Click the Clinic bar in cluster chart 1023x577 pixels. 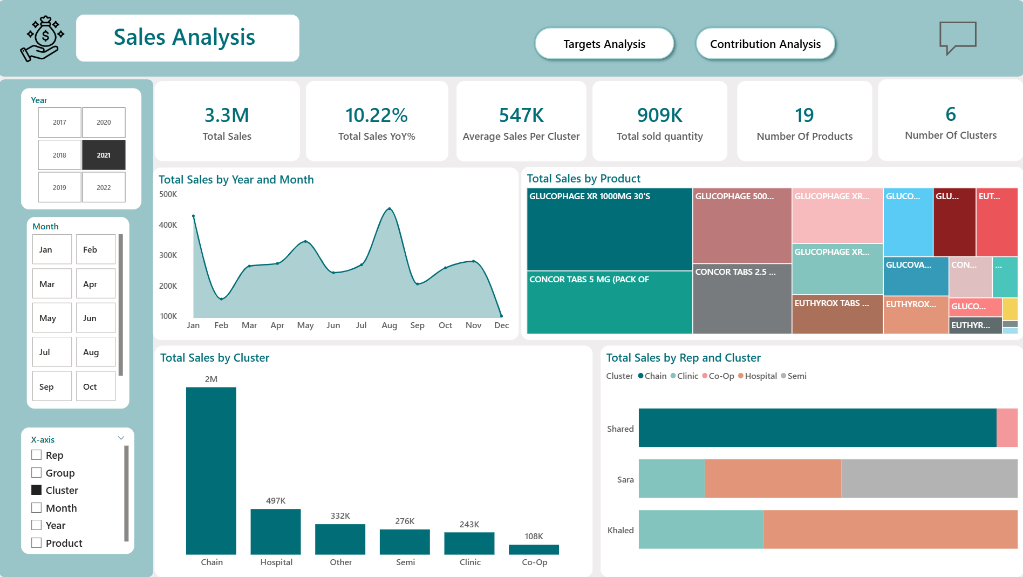(469, 544)
